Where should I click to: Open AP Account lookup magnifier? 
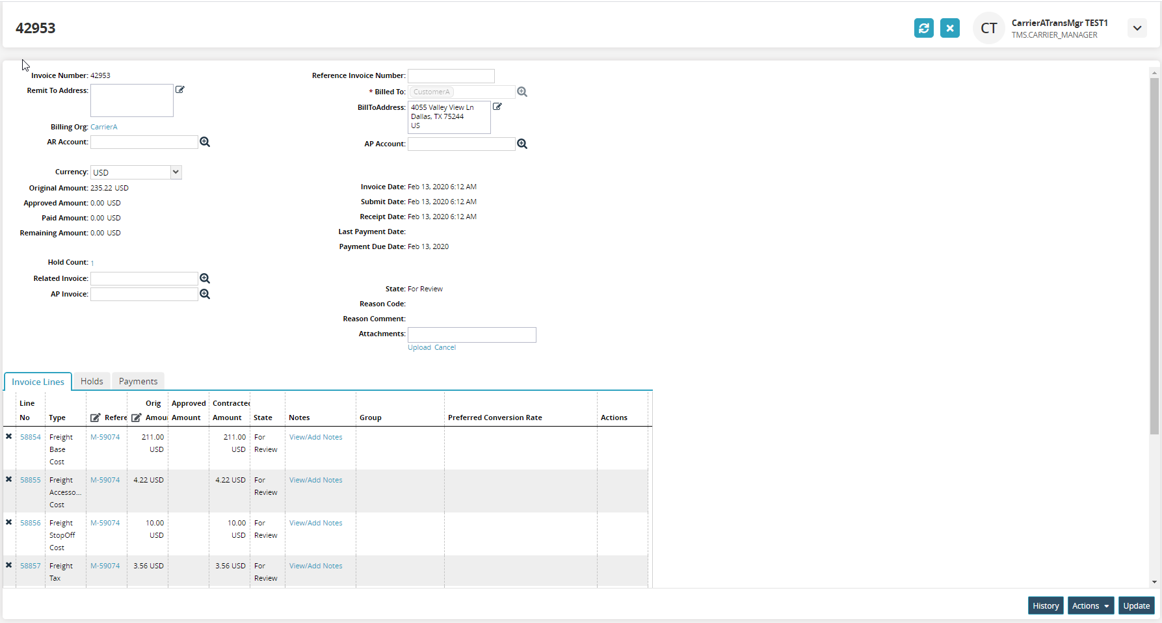pos(522,144)
